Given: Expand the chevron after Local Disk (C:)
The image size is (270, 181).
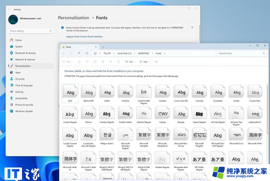Looking at the screenshot, I should coord(135,53).
